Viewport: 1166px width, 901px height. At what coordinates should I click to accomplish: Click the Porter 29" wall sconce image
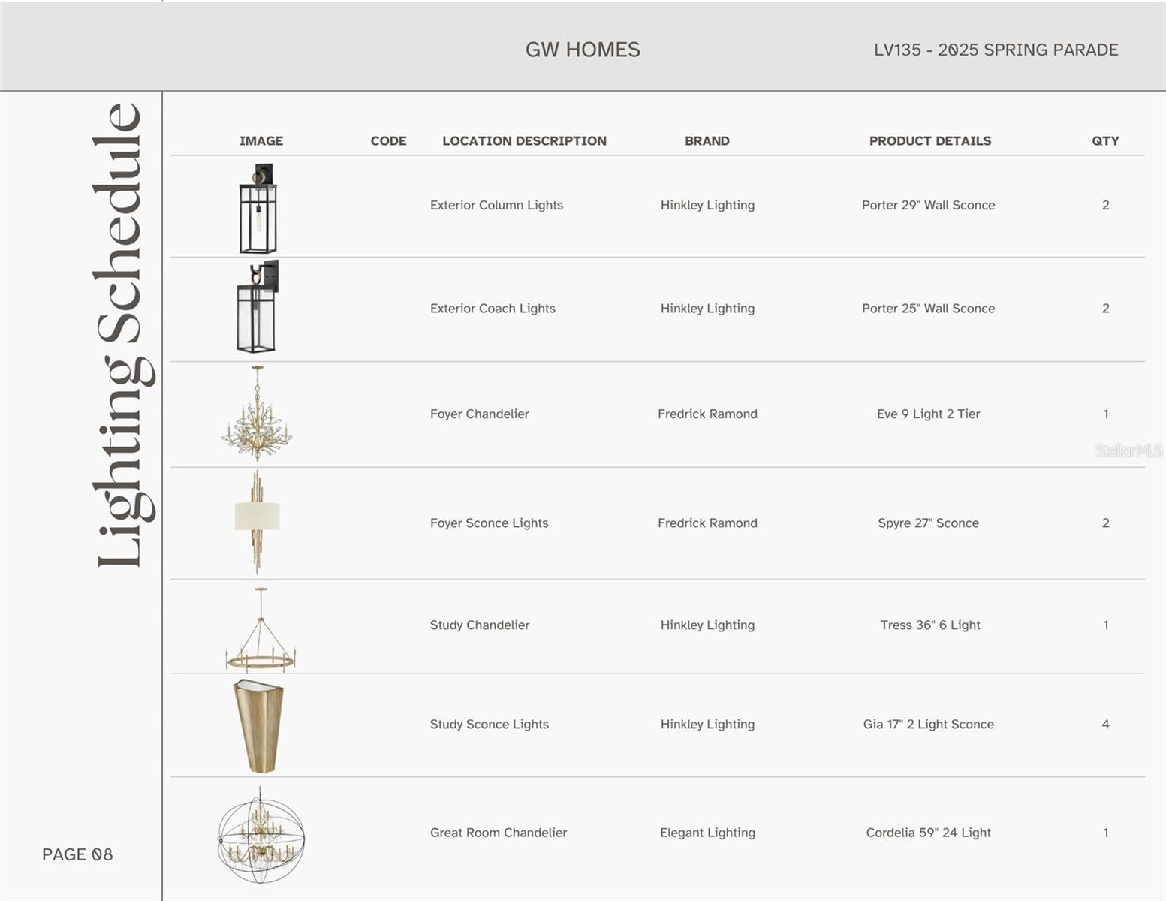[x=258, y=209]
